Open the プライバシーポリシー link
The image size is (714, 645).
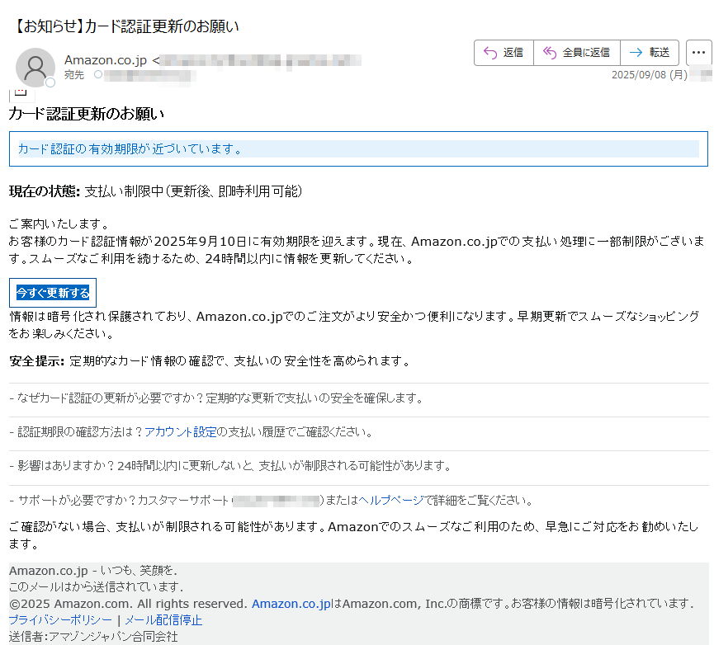pos(60,620)
